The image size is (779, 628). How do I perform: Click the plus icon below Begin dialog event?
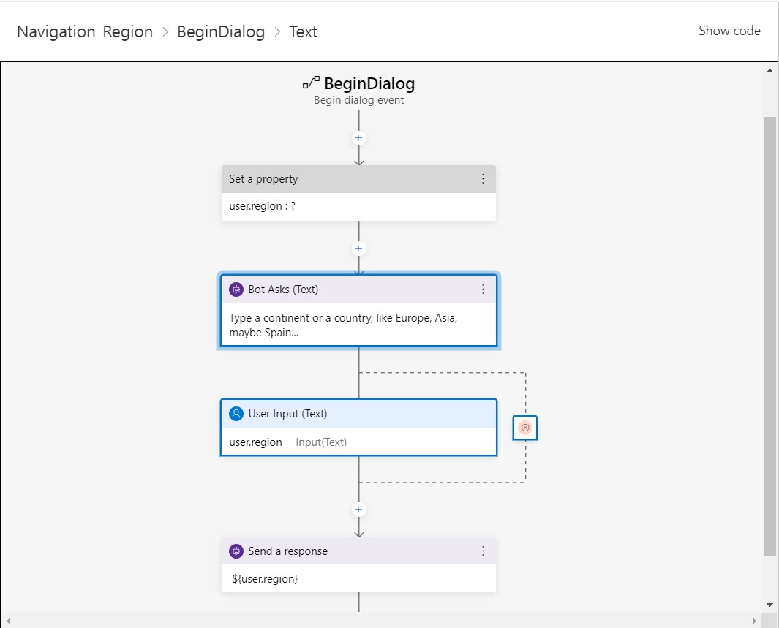click(358, 137)
